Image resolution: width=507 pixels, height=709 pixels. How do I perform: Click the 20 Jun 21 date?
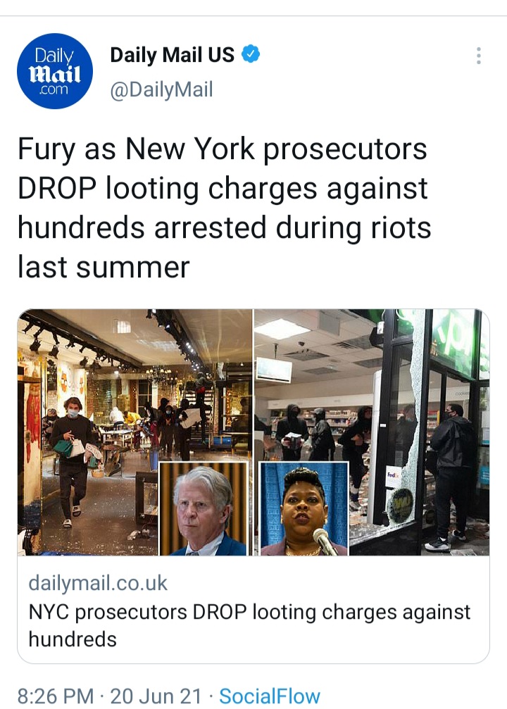156,696
